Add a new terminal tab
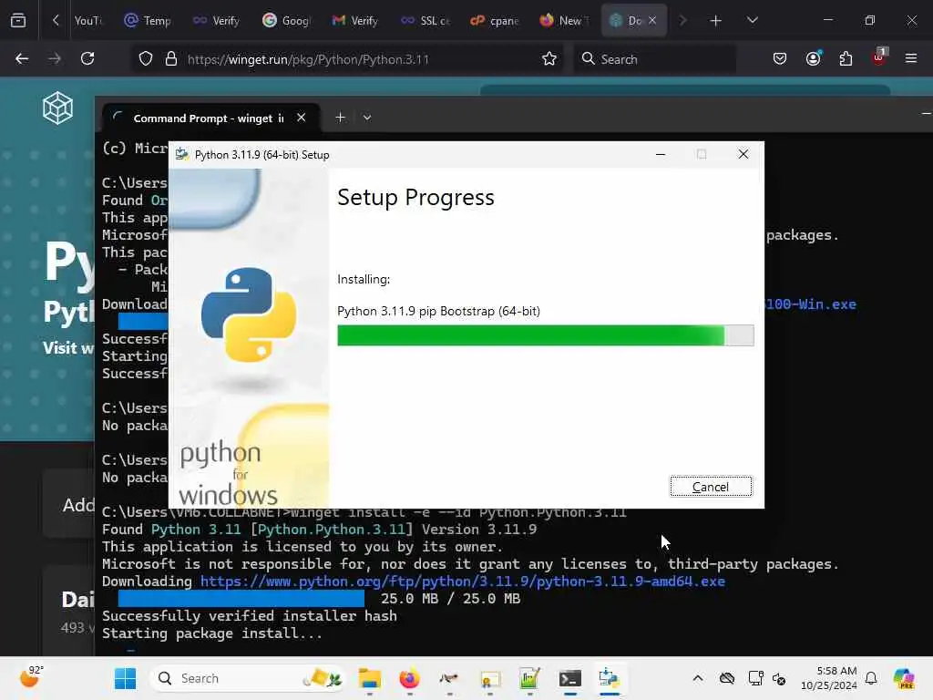Image resolution: width=933 pixels, height=700 pixels. pos(340,118)
